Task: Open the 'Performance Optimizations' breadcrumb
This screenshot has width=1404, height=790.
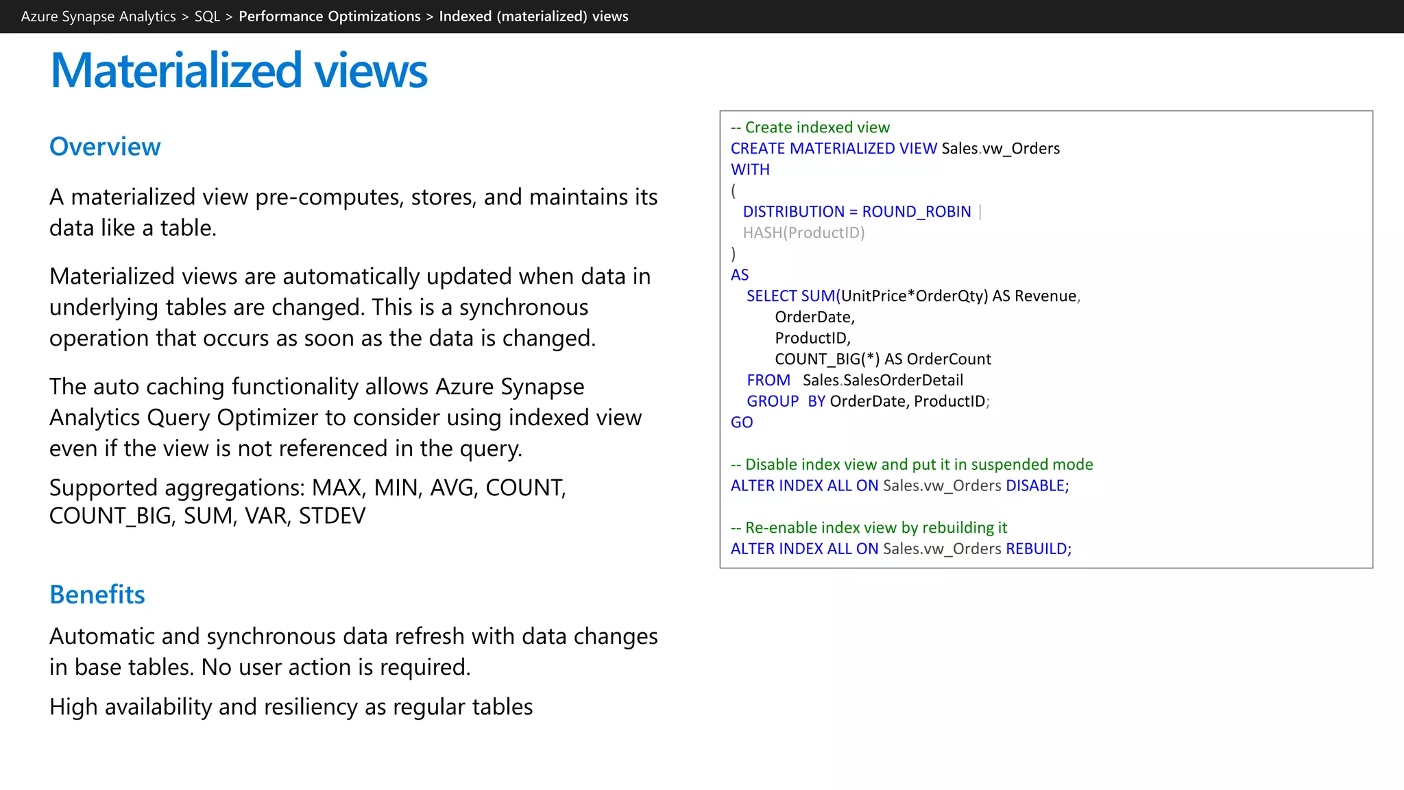Action: coord(330,16)
